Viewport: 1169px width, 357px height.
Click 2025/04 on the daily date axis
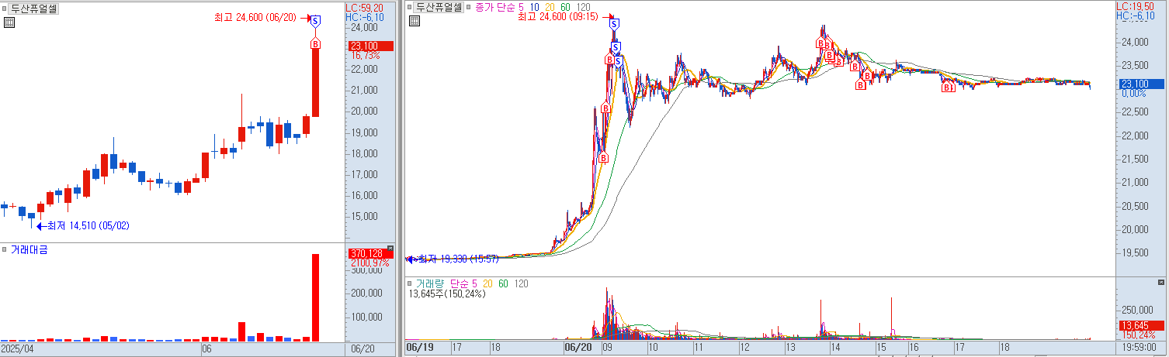coord(19,349)
